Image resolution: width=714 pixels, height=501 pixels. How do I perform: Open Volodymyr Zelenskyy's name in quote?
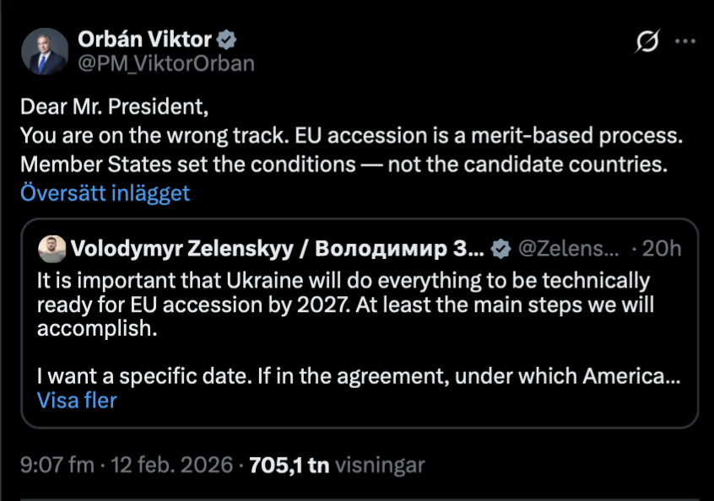coord(279,248)
